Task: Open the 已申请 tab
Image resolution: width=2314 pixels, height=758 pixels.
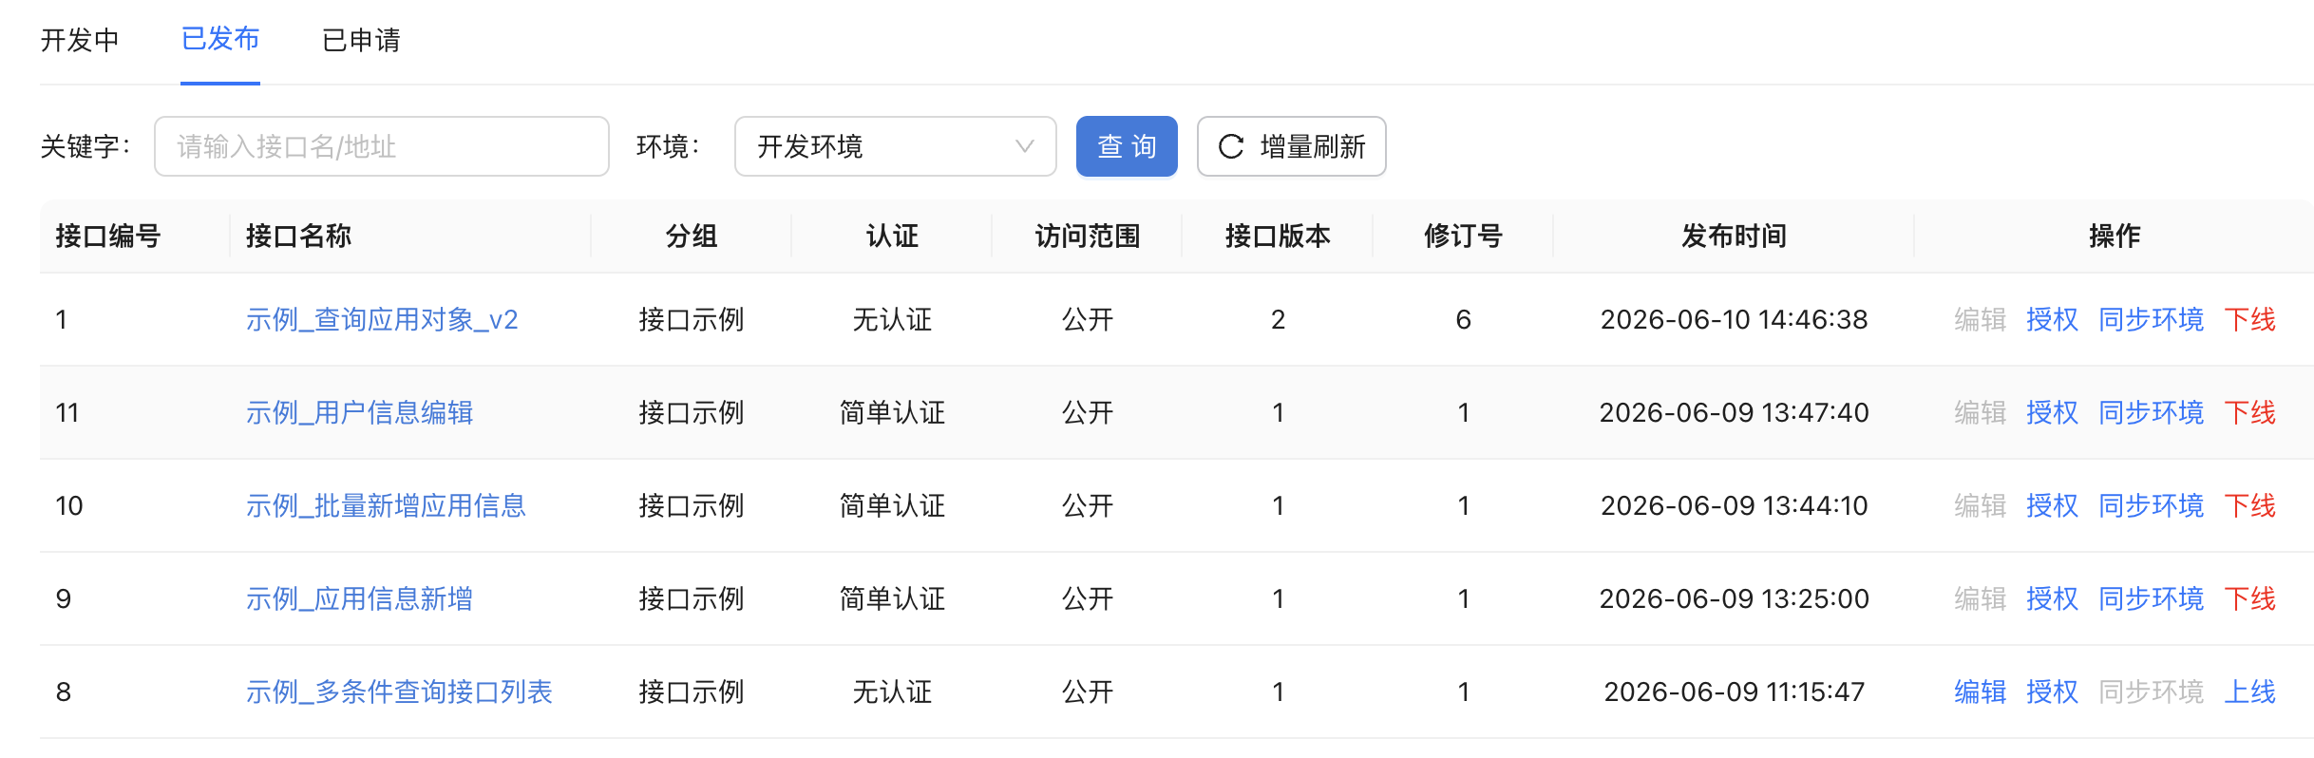Action: (x=361, y=40)
